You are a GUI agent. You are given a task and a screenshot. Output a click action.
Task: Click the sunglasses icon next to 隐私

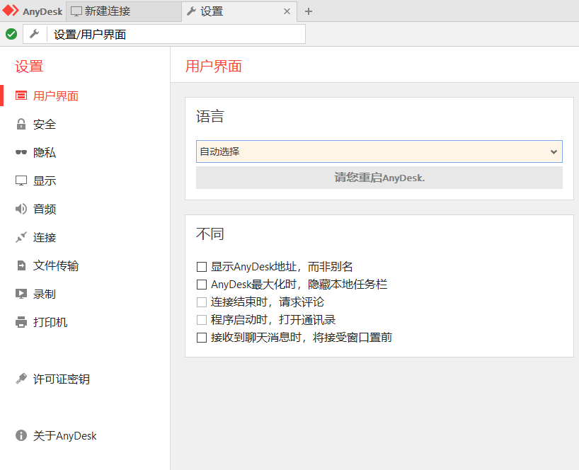(21, 152)
